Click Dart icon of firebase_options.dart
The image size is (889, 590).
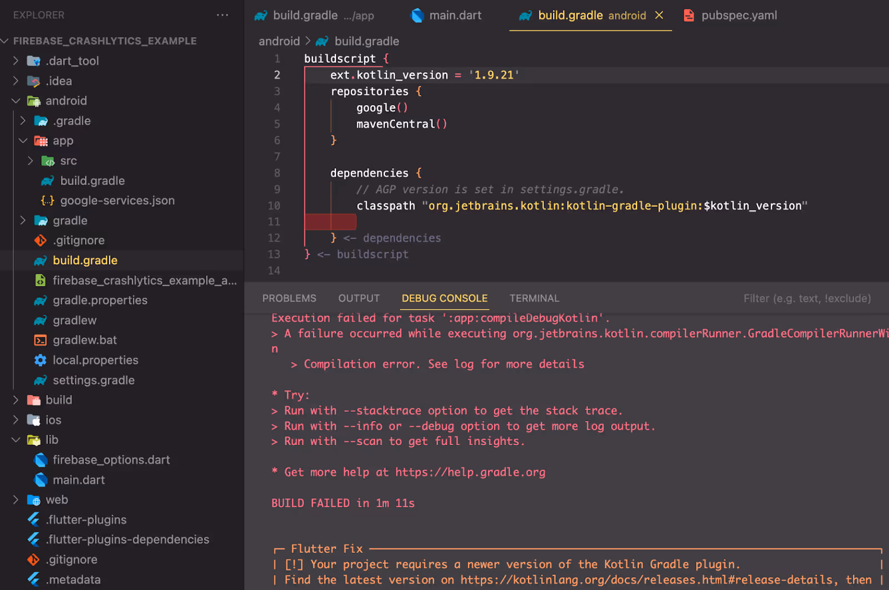41,460
